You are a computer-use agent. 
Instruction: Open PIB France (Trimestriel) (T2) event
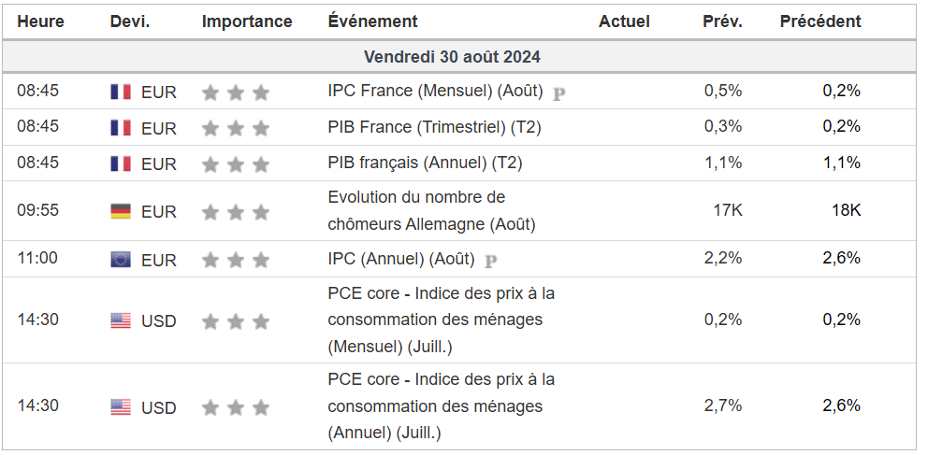coord(434,126)
